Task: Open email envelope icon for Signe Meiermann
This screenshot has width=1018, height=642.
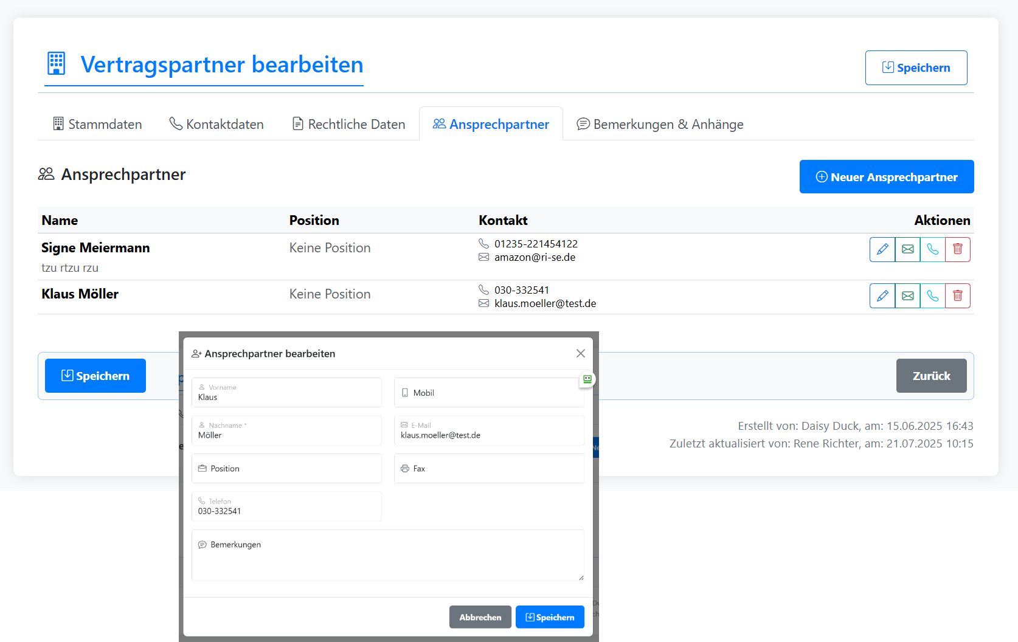Action: [907, 249]
